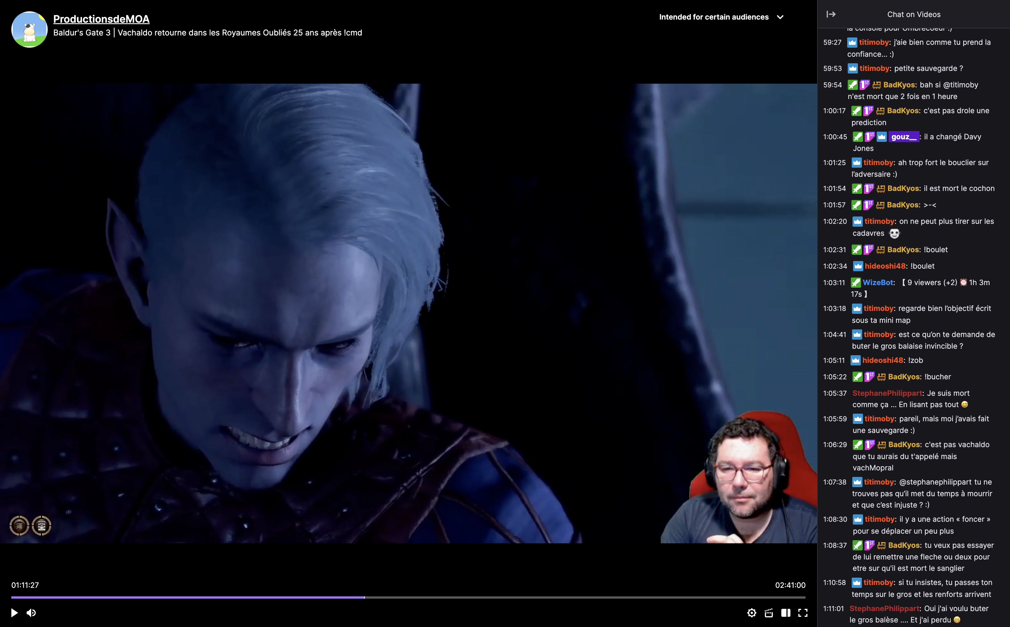
Task: Click gouz__ blue crown badge
Action: (x=881, y=137)
